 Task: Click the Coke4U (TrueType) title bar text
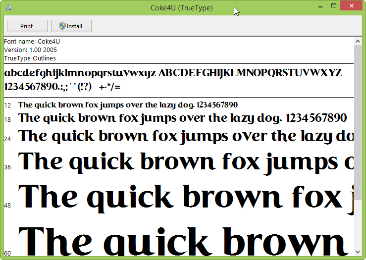point(182,8)
